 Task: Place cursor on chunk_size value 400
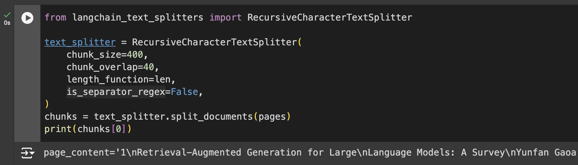click(135, 54)
